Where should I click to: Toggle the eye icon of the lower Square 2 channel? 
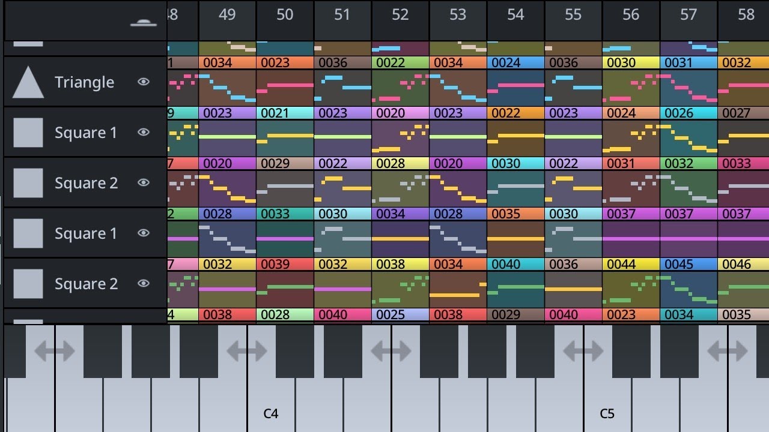pos(144,283)
